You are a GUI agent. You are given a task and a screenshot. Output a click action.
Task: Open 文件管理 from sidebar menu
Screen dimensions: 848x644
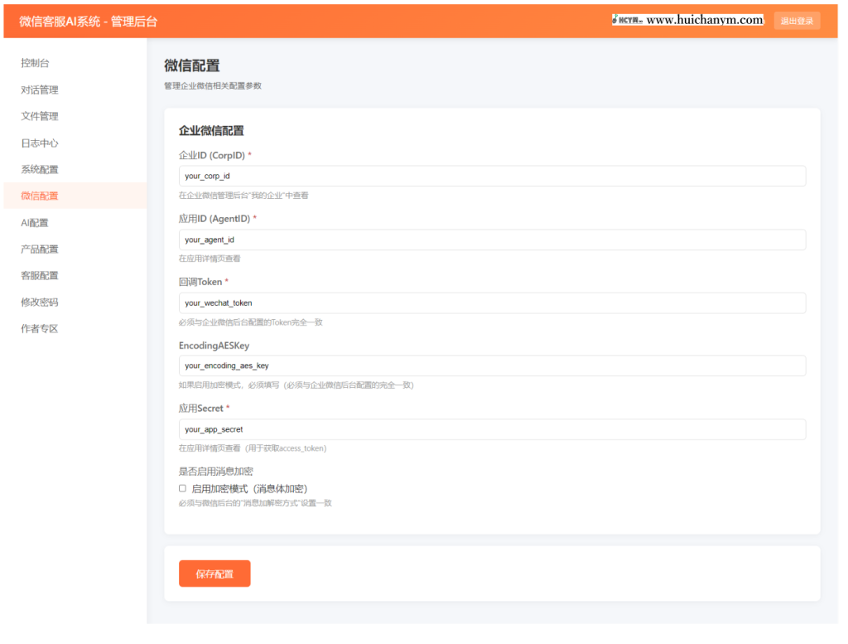40,116
